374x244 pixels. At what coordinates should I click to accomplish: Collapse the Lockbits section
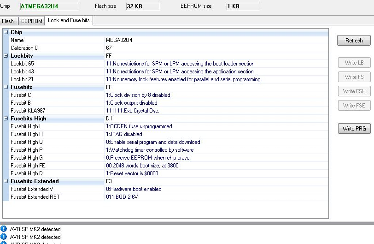pos(6,56)
